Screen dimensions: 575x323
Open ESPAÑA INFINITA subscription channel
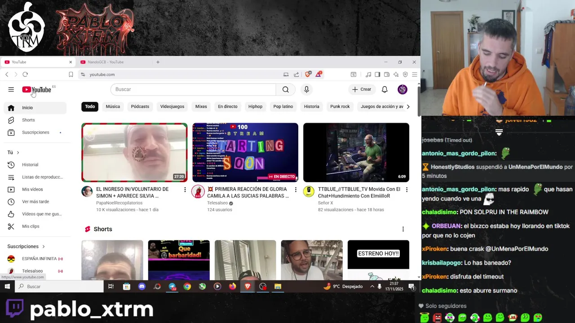[35, 259]
